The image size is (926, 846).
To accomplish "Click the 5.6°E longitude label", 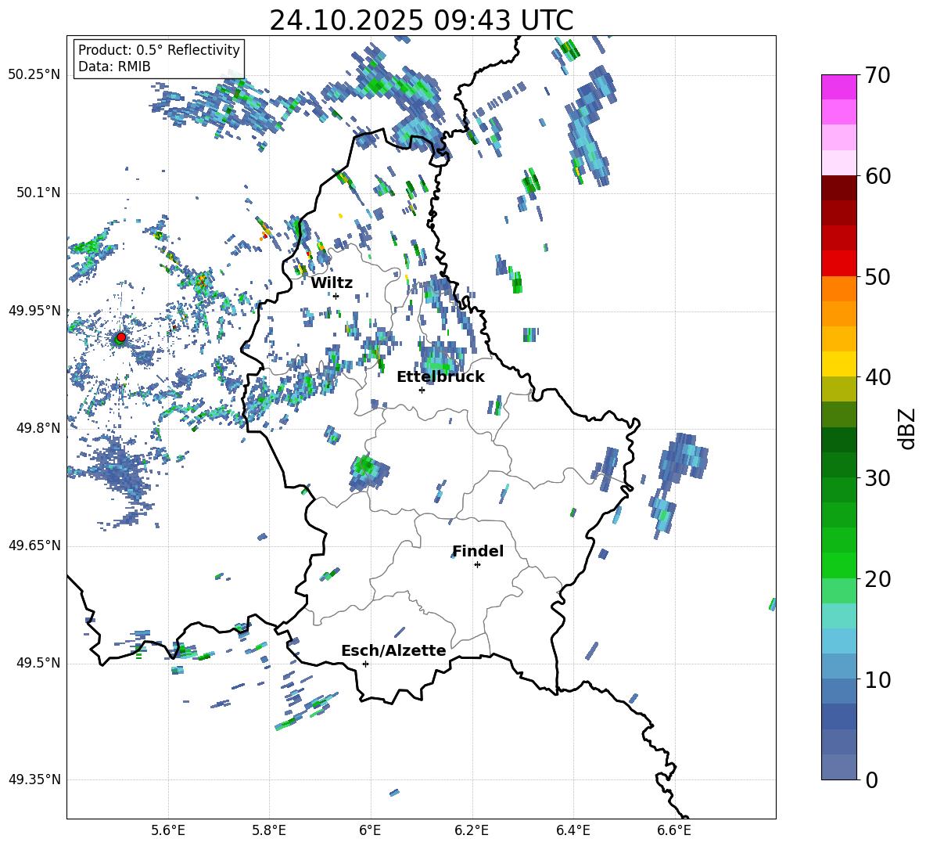I will tap(168, 830).
